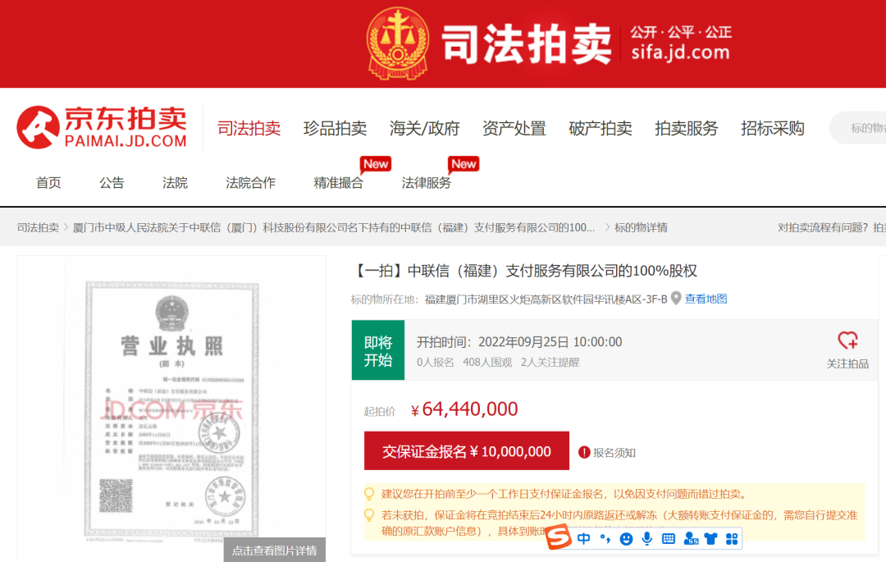Switch to the 资产处置 tab
Image resolution: width=886 pixels, height=562 pixels.
pyautogui.click(x=514, y=128)
